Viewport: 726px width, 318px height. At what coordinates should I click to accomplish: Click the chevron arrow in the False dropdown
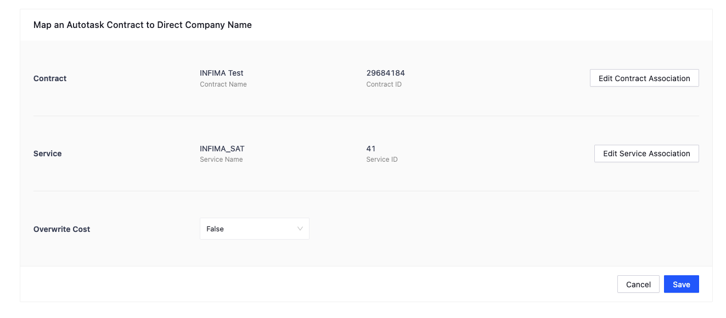[x=300, y=229]
